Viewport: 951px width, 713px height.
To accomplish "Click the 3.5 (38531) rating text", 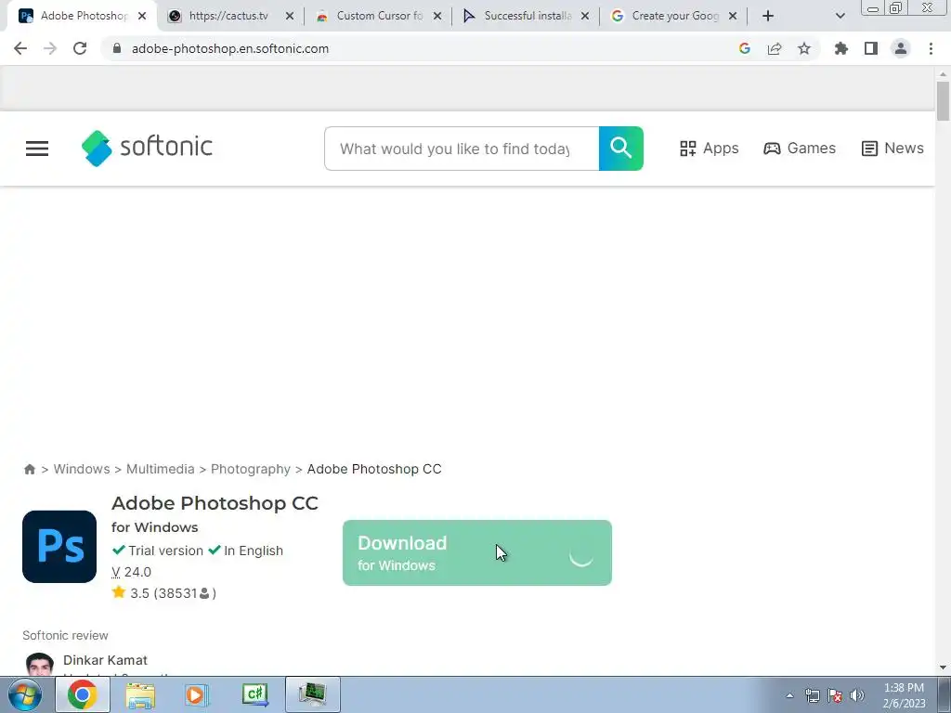I will (173, 593).
